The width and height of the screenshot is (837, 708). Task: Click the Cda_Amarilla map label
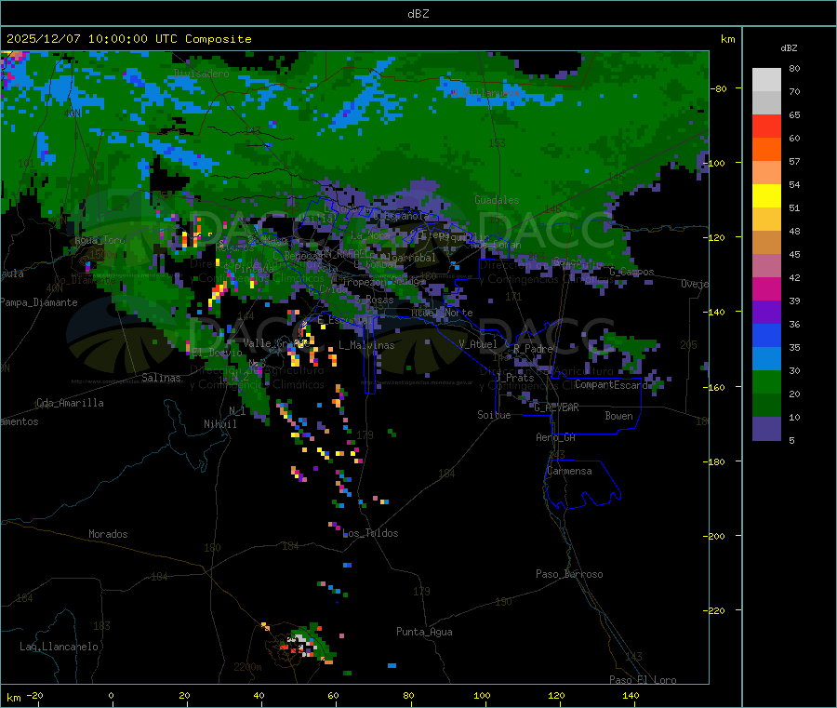[x=70, y=403]
